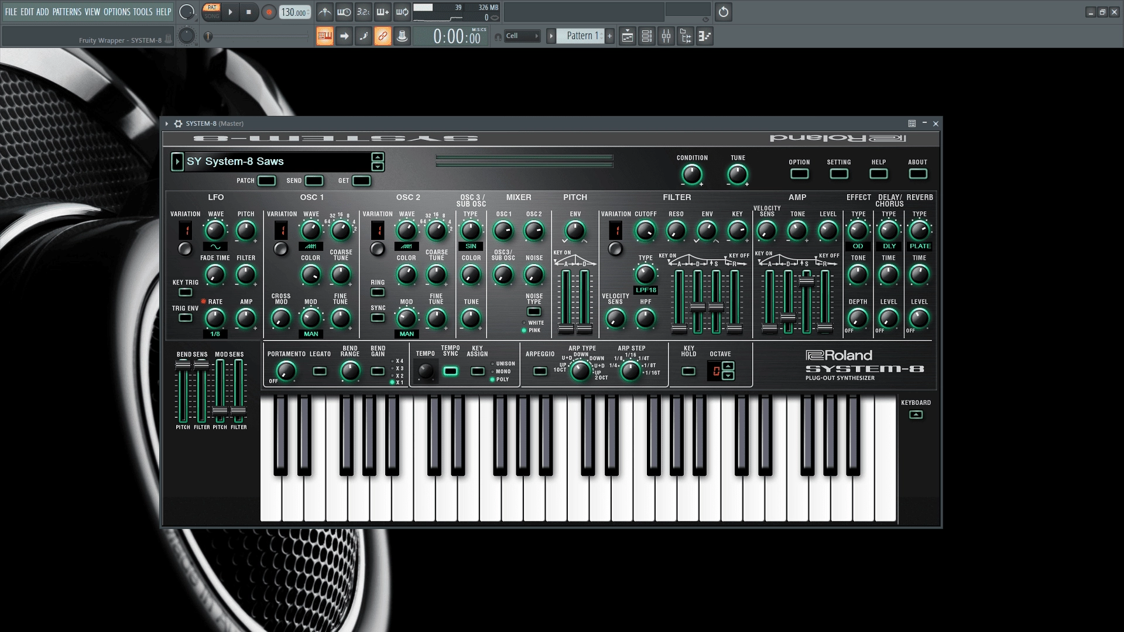Image resolution: width=1124 pixels, height=632 pixels.
Task: Click the OPTION button
Action: 799,174
